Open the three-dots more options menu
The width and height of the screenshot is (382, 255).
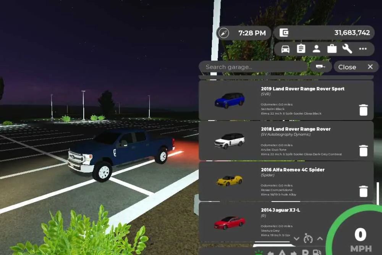(x=363, y=49)
